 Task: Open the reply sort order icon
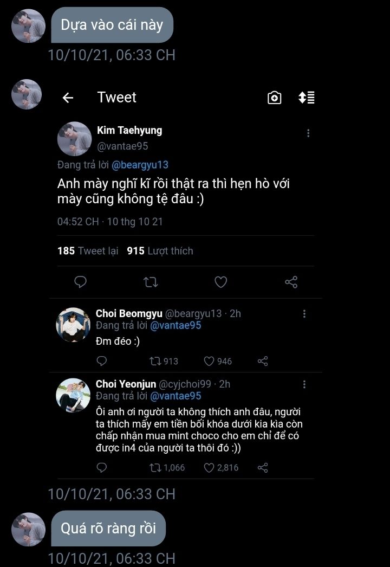click(307, 98)
